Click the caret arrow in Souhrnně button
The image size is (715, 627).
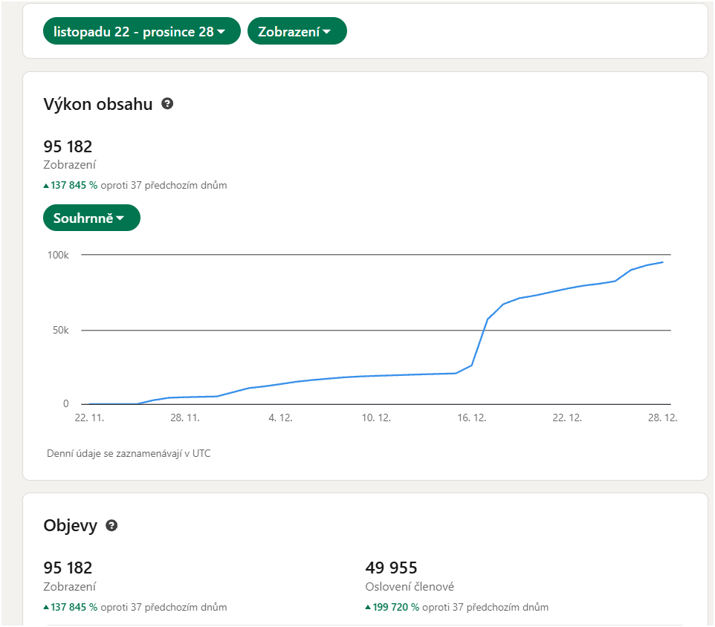pos(120,218)
